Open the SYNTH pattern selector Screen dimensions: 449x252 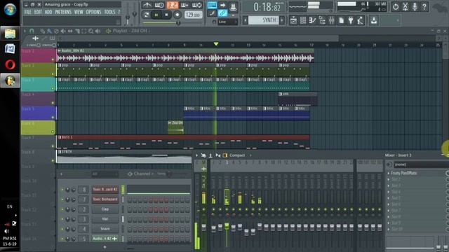264,20
